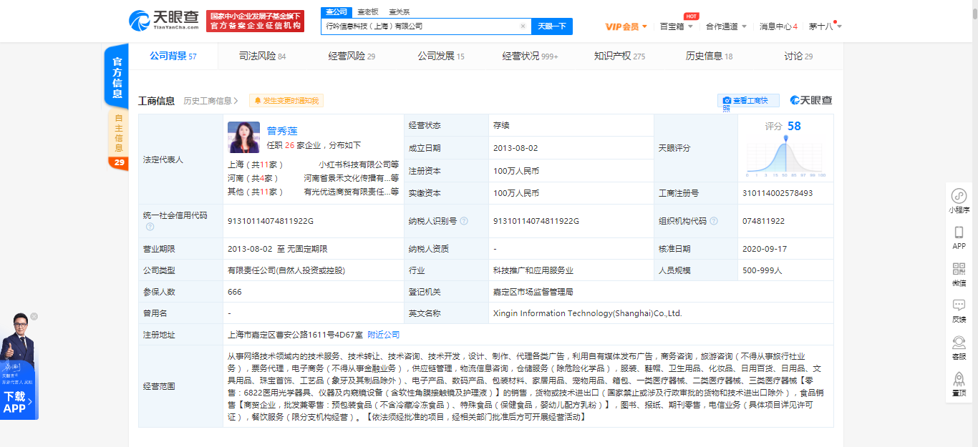Open the 合作通道 dropdown menu

tap(725, 26)
